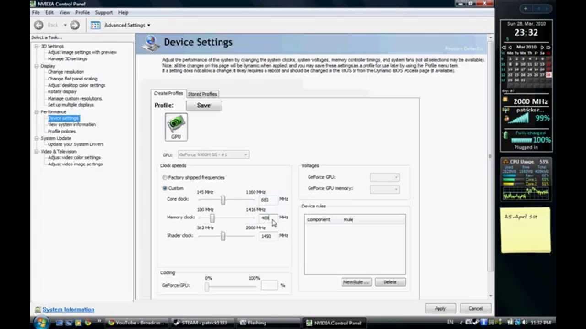Collapse the Video & Television tree node

point(37,151)
